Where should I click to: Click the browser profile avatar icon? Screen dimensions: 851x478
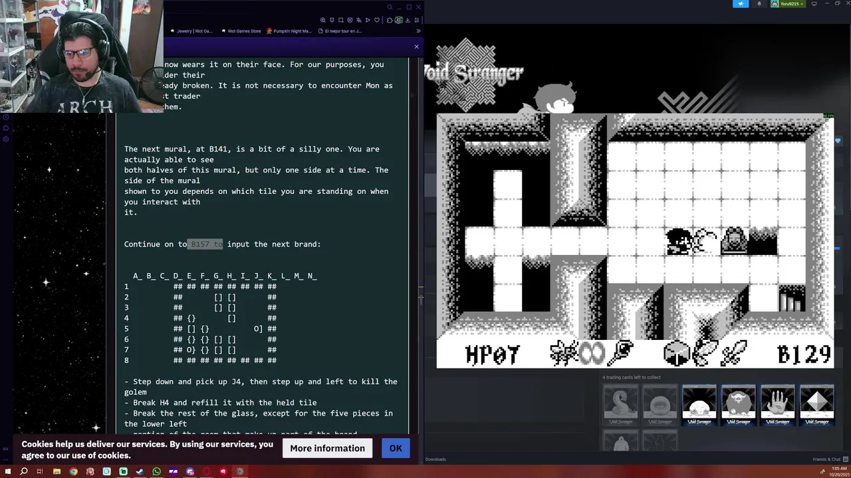pos(398,20)
